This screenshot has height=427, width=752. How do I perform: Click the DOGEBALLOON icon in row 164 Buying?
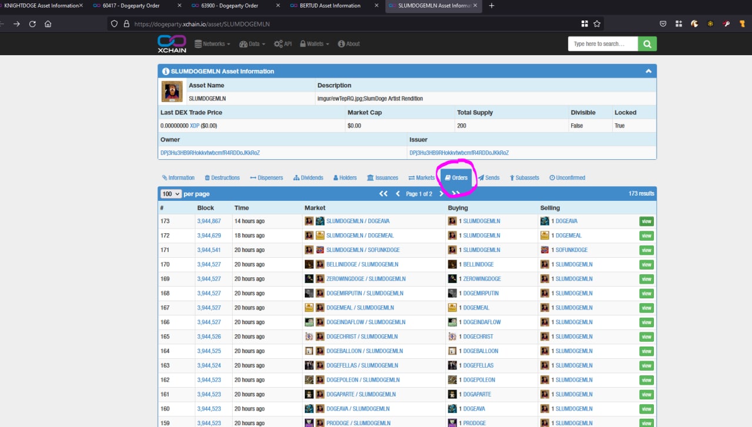tap(452, 351)
